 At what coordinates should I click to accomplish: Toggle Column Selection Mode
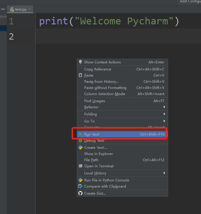click(x=104, y=94)
